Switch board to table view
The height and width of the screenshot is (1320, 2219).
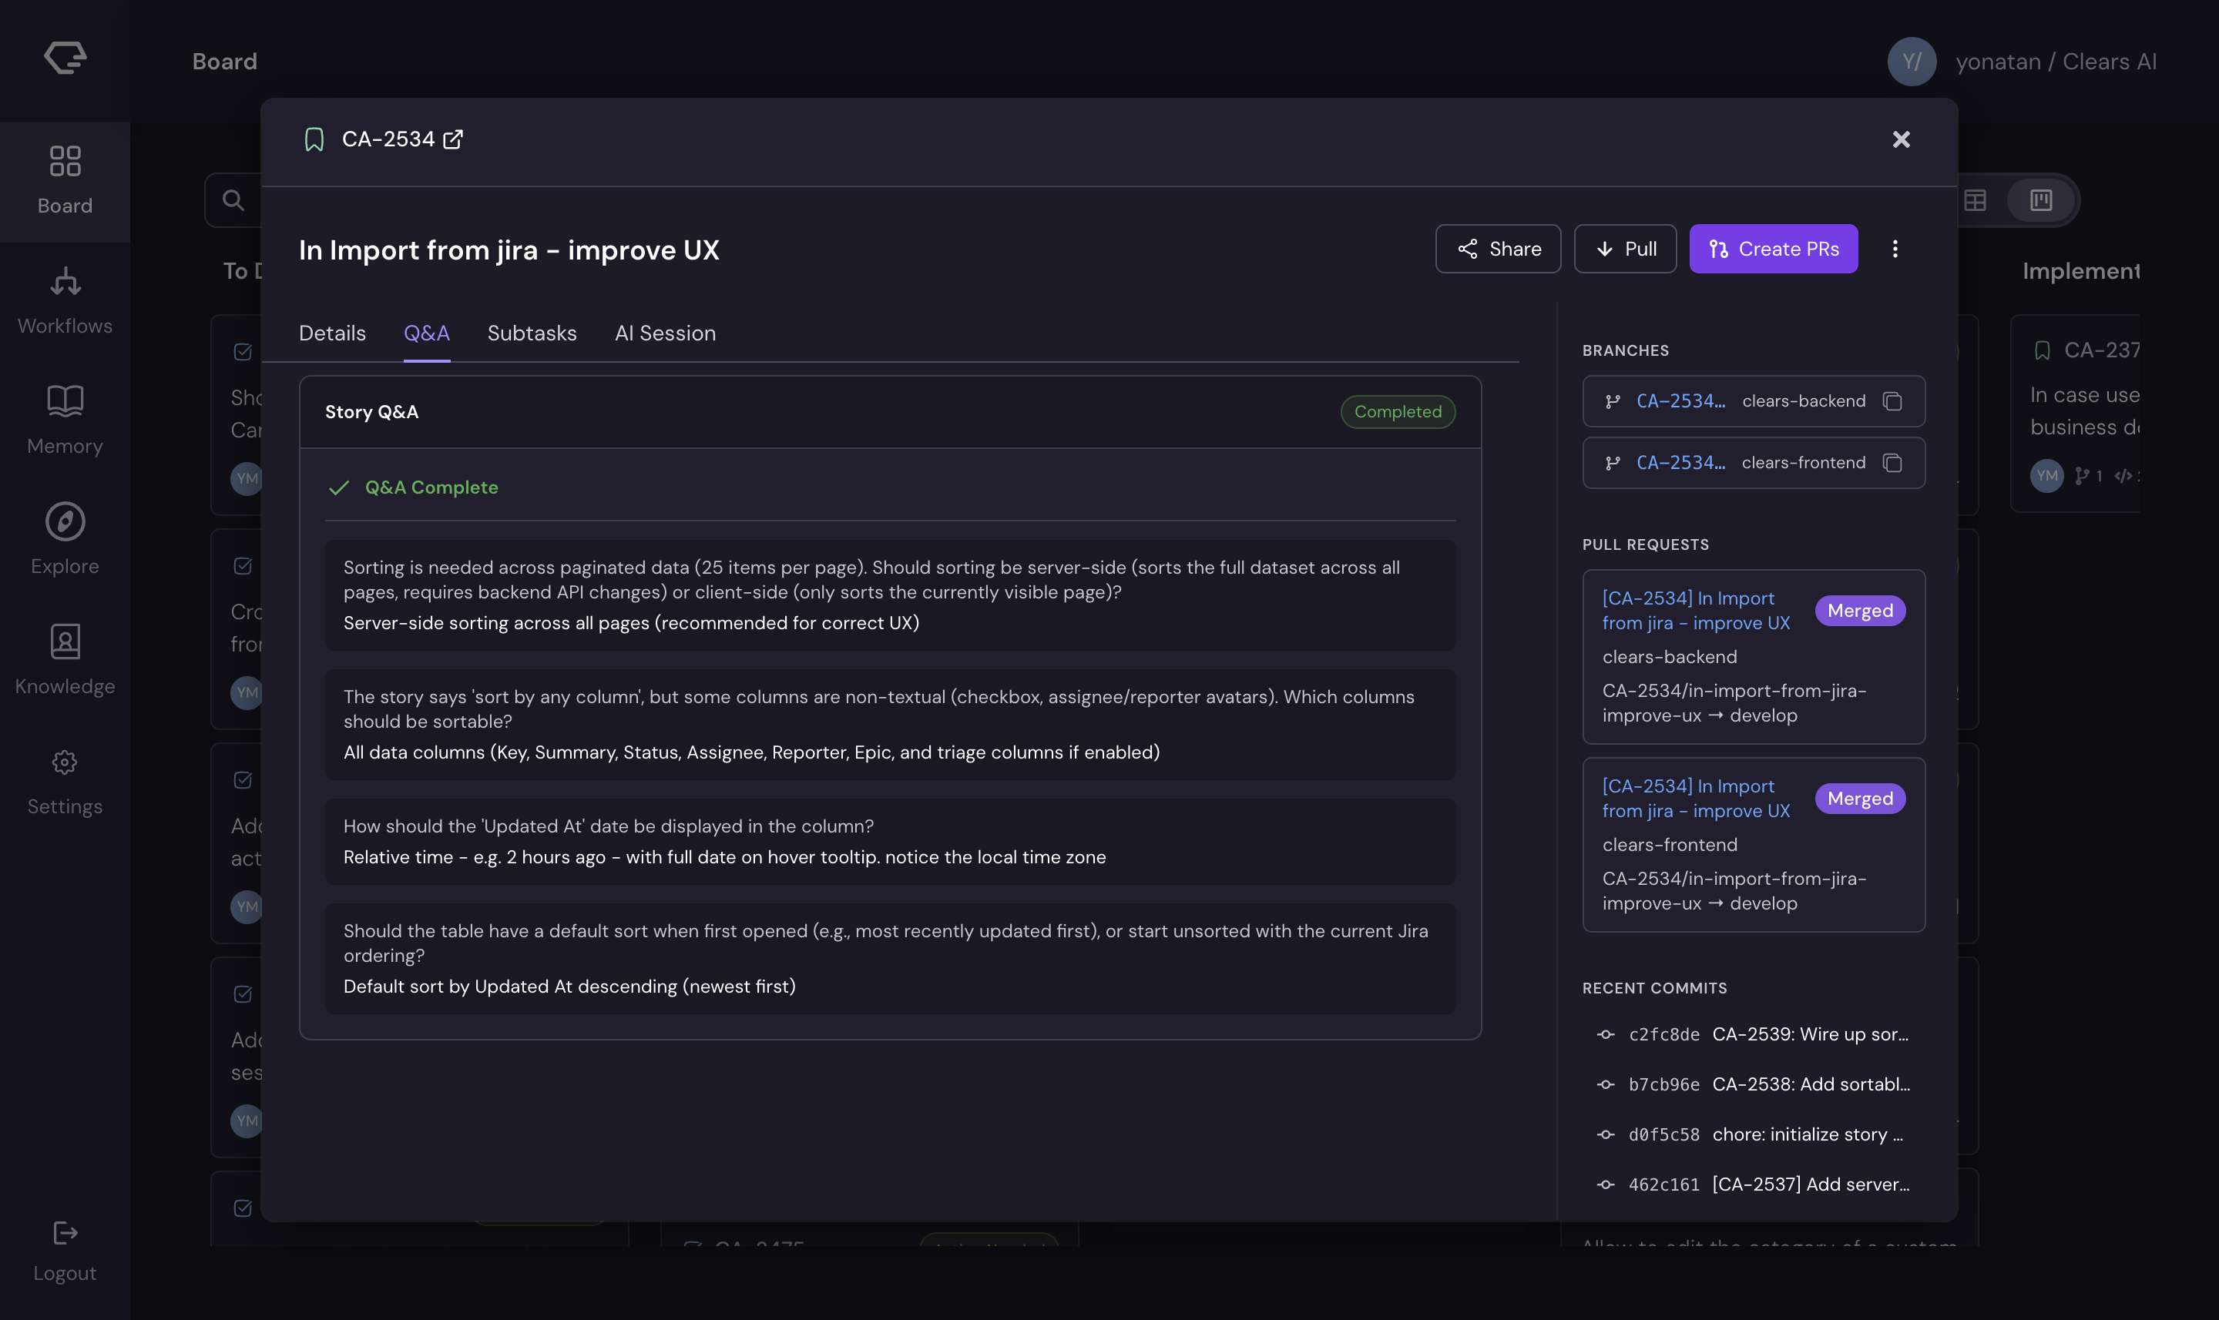tap(1974, 200)
